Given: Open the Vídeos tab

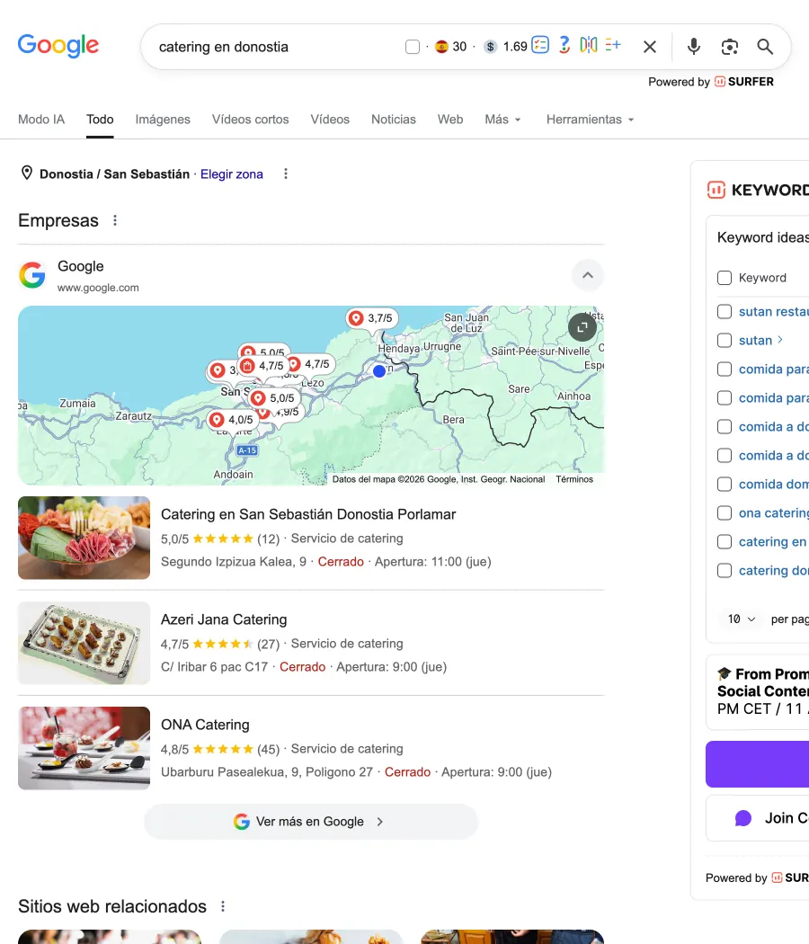Looking at the screenshot, I should click(330, 120).
